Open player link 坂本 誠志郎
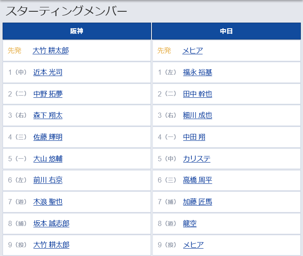The width and height of the screenshot is (303, 256). (51, 223)
